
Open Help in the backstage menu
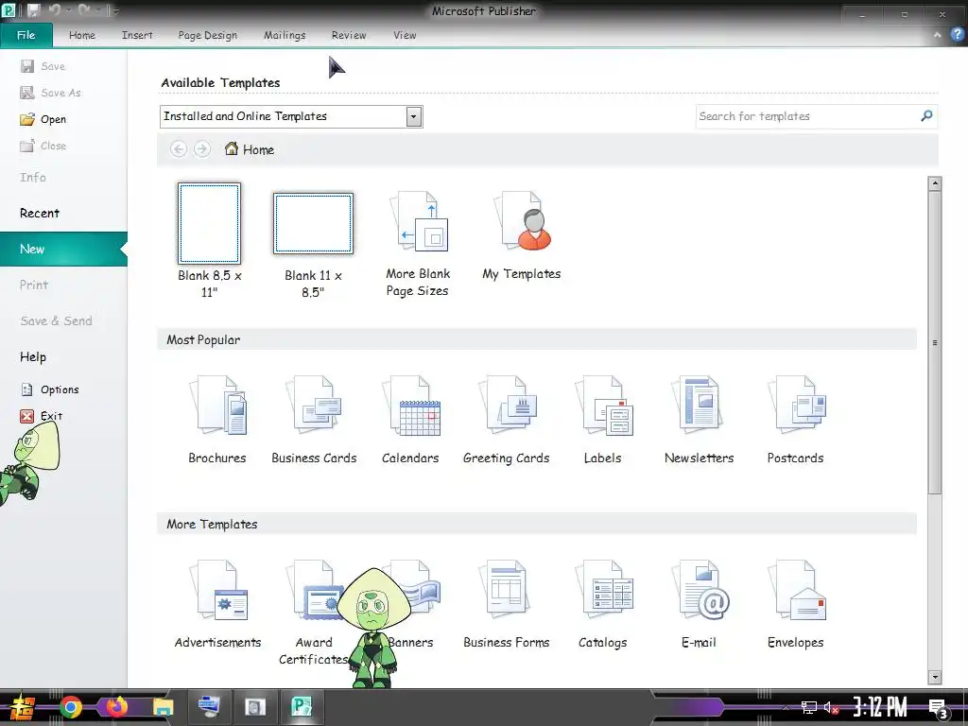click(x=33, y=356)
